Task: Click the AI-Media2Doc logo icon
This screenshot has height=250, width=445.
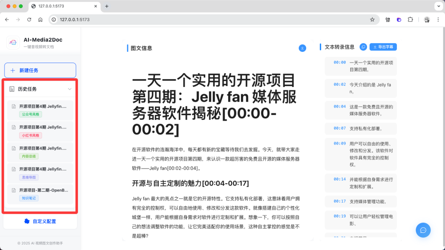Action: pyautogui.click(x=13, y=42)
